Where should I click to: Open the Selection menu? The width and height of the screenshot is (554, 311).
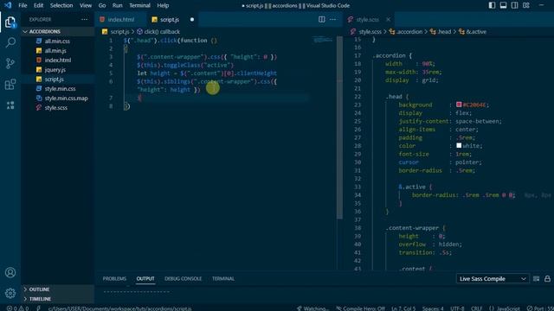coord(61,5)
